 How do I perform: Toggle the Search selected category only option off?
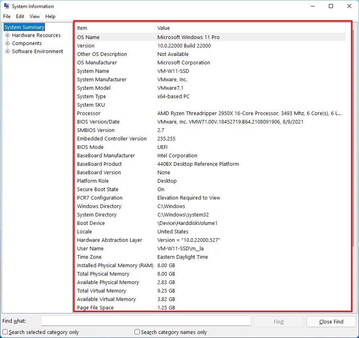pyautogui.click(x=5, y=332)
